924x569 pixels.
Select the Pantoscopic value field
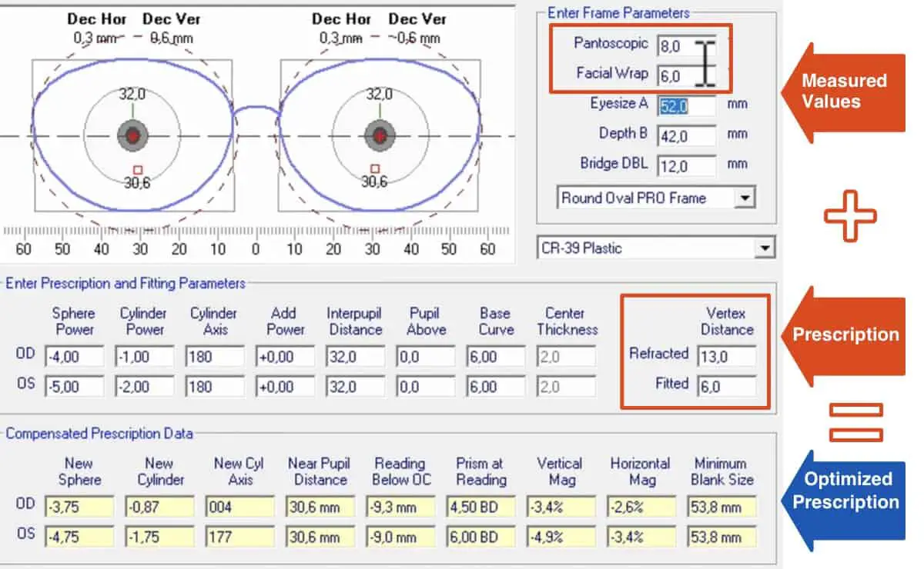pos(685,46)
